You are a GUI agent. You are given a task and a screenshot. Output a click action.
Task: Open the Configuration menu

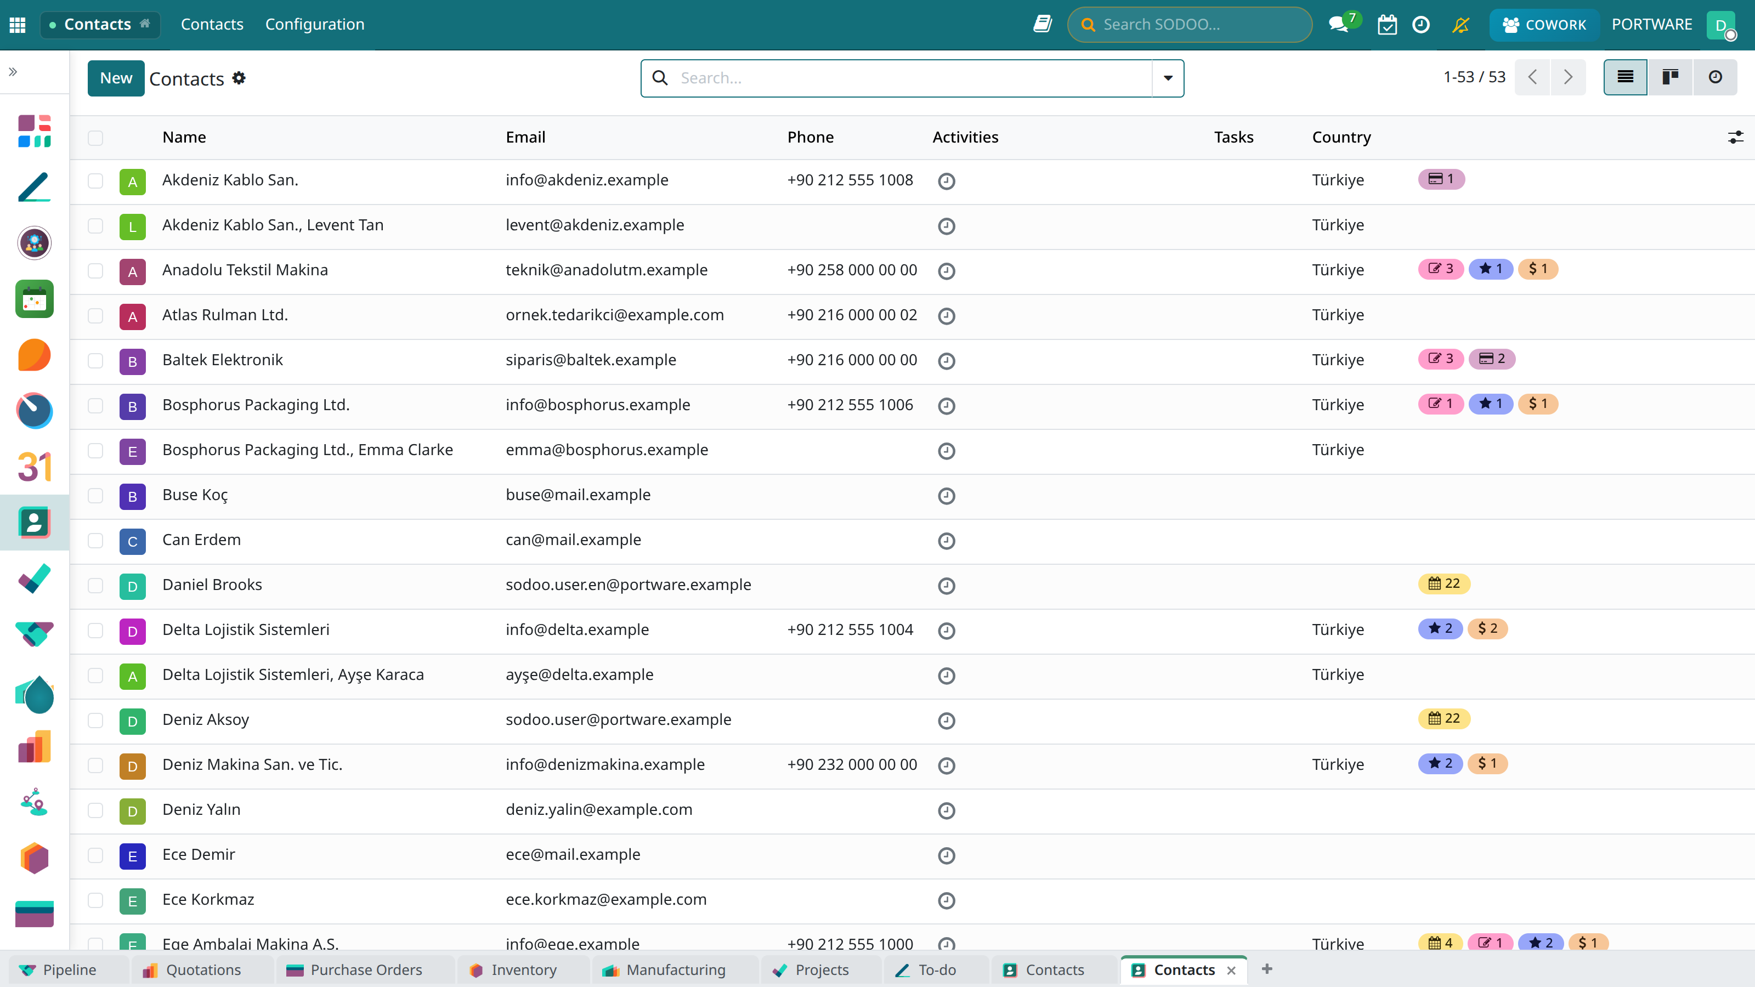pyautogui.click(x=315, y=25)
